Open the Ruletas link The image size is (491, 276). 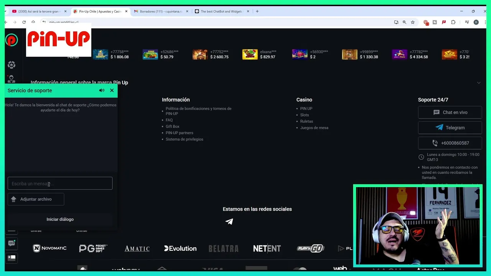coord(306,122)
